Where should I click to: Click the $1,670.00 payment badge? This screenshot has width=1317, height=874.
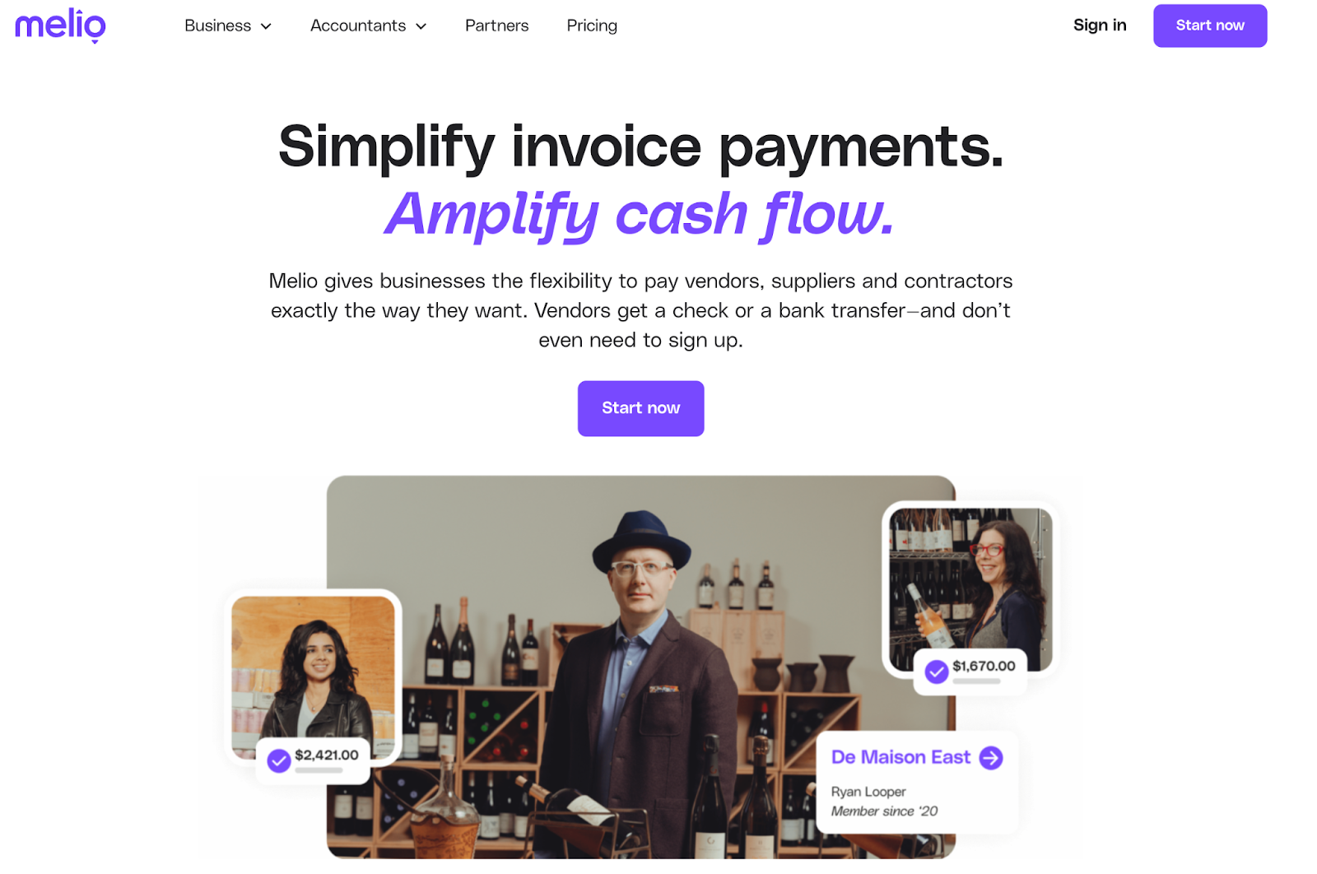[970, 672]
